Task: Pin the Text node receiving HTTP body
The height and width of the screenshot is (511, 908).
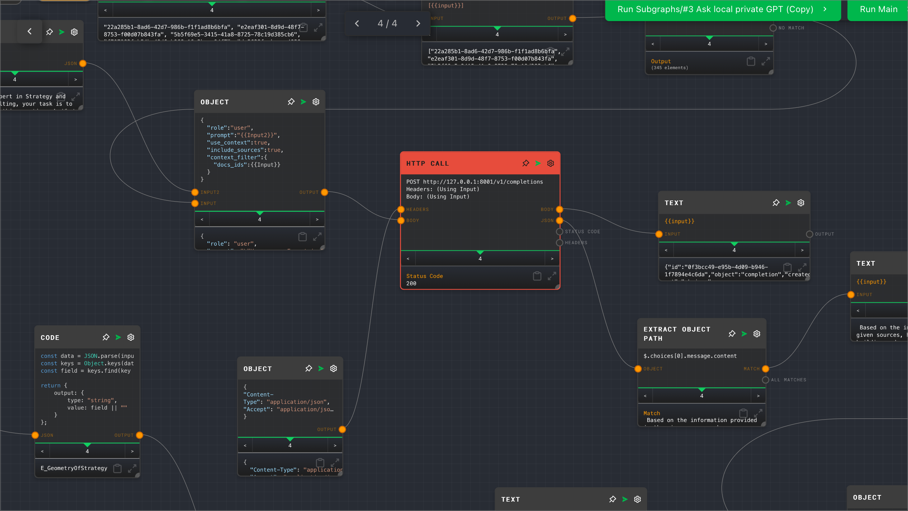Action: 776,203
